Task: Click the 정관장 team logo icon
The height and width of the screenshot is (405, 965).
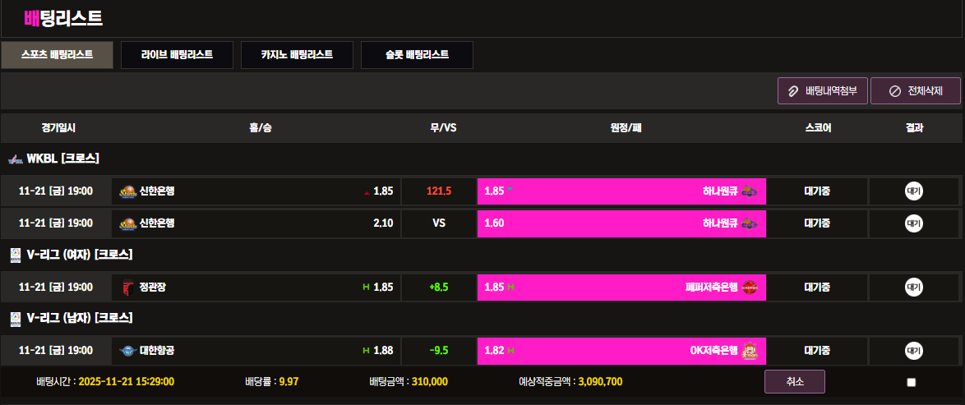Action: tap(128, 288)
